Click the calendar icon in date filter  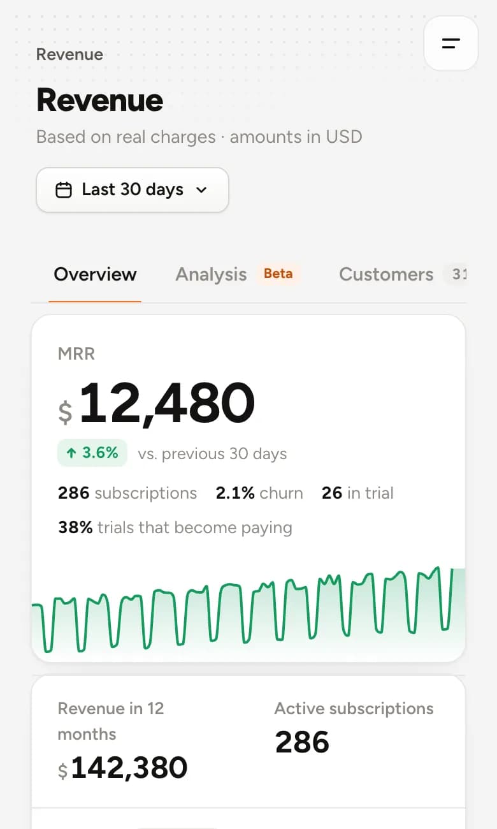point(64,190)
